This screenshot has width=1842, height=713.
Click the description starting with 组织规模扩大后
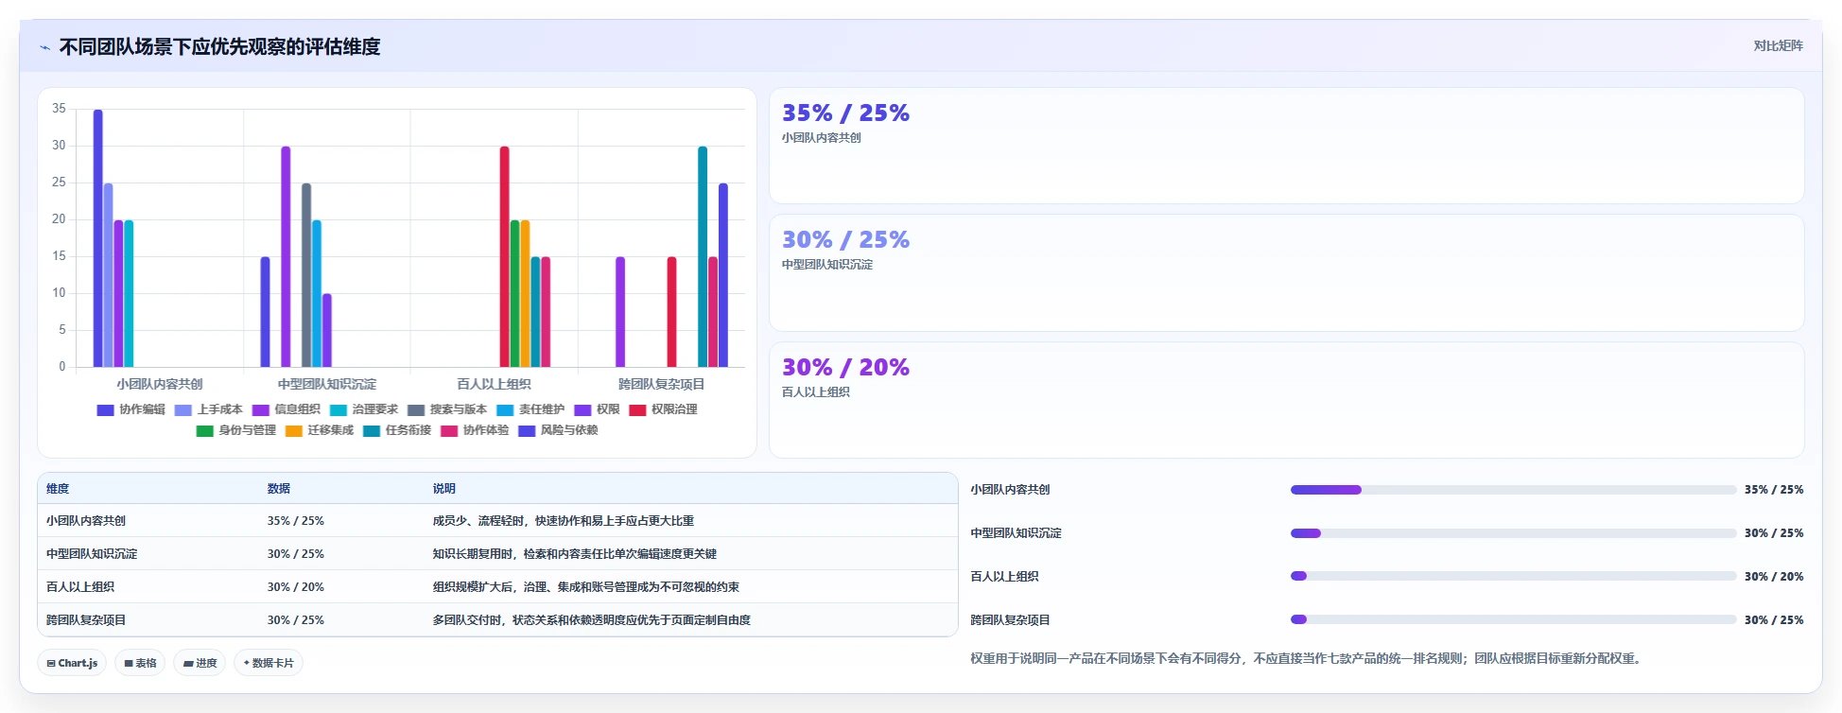coord(586,587)
